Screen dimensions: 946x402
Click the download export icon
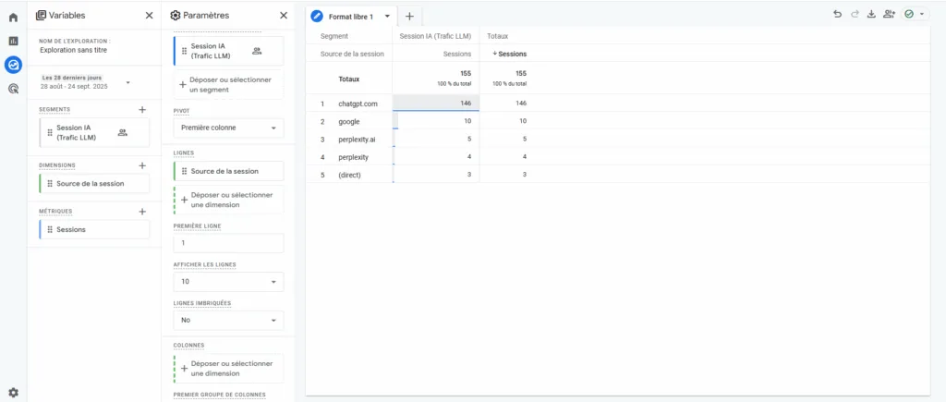point(871,14)
